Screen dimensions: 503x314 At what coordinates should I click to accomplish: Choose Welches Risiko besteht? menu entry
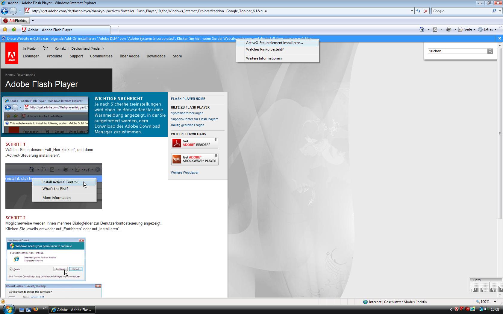265,49
